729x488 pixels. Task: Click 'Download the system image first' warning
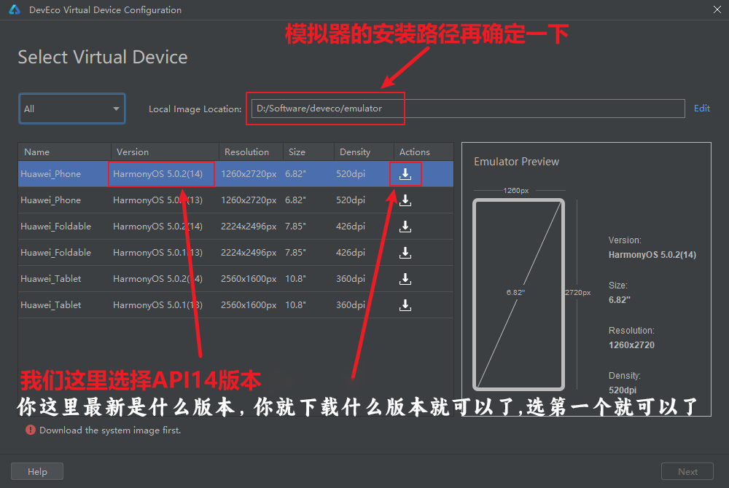(x=110, y=430)
